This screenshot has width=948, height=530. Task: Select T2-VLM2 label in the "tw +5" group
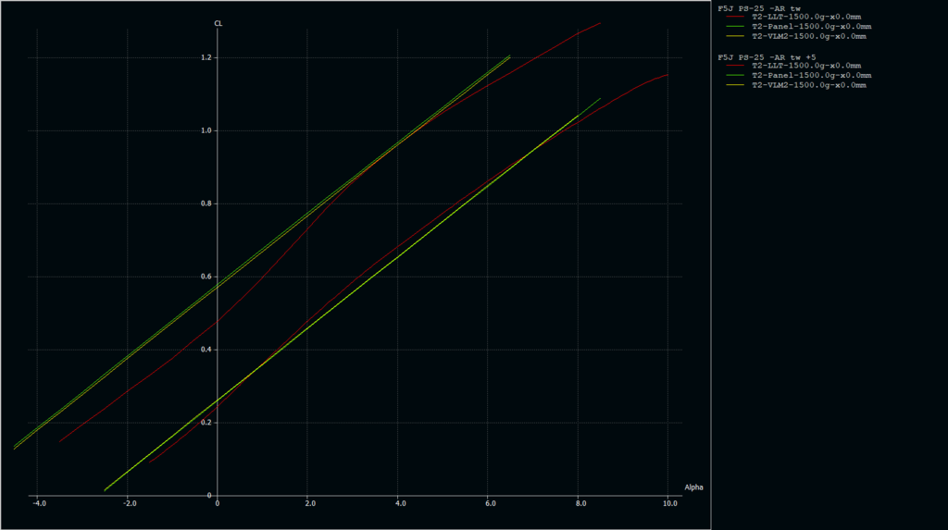(x=808, y=85)
